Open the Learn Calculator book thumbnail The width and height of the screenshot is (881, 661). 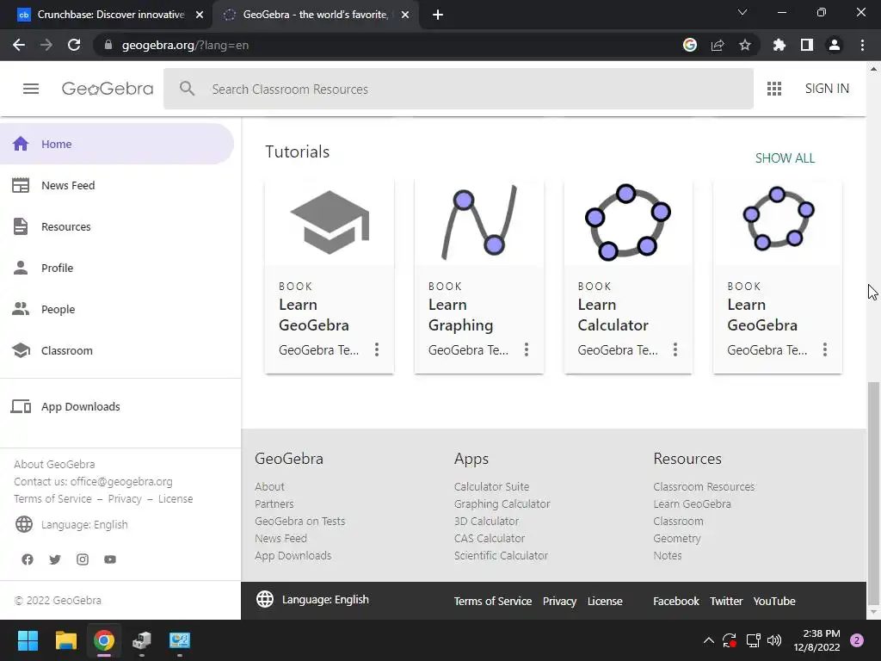628,223
